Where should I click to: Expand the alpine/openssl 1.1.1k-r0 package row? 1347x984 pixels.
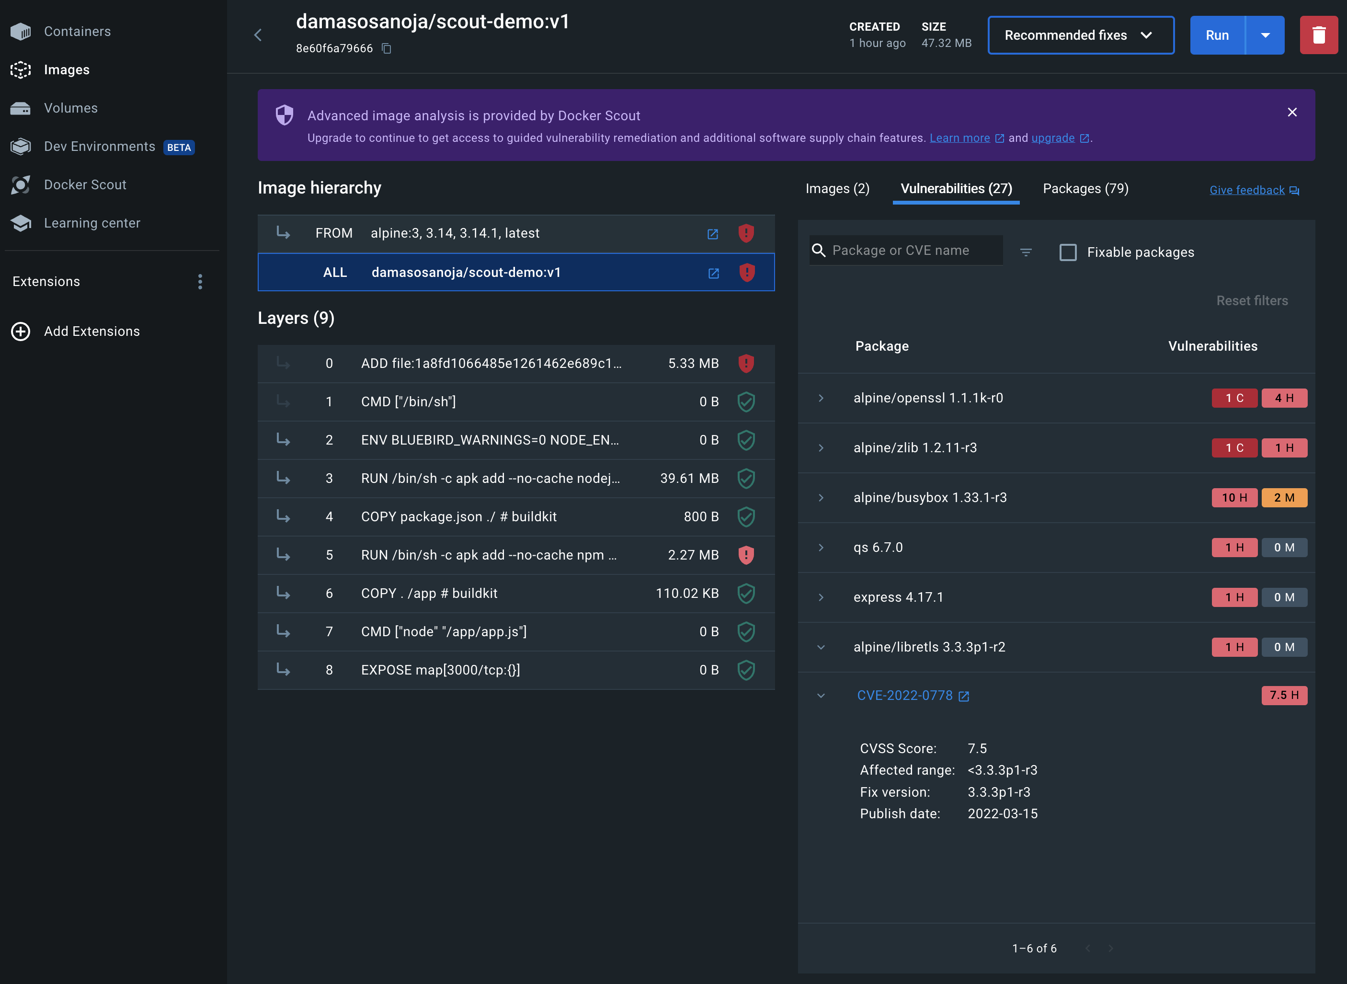coord(821,398)
